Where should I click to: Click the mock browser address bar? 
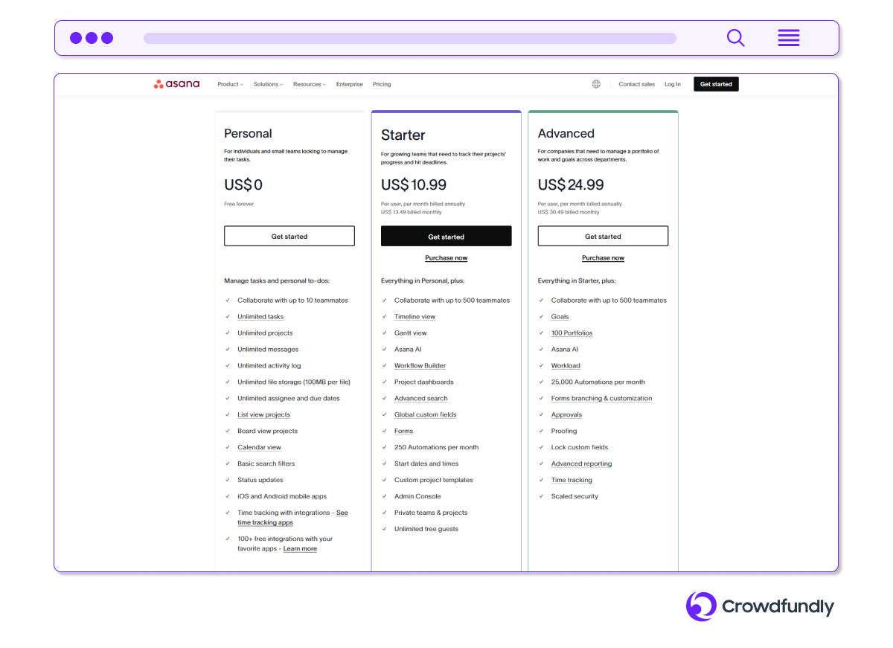(409, 38)
